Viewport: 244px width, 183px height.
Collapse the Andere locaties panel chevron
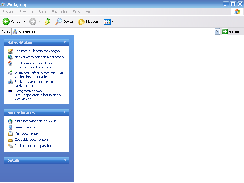coord(65,112)
